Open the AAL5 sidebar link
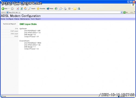 (16, 36)
